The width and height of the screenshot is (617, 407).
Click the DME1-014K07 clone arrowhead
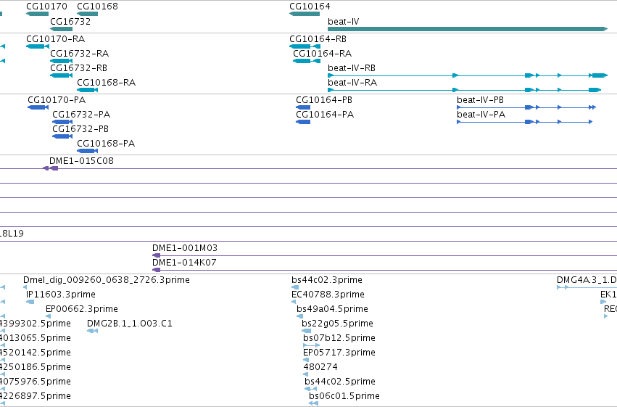tap(156, 270)
